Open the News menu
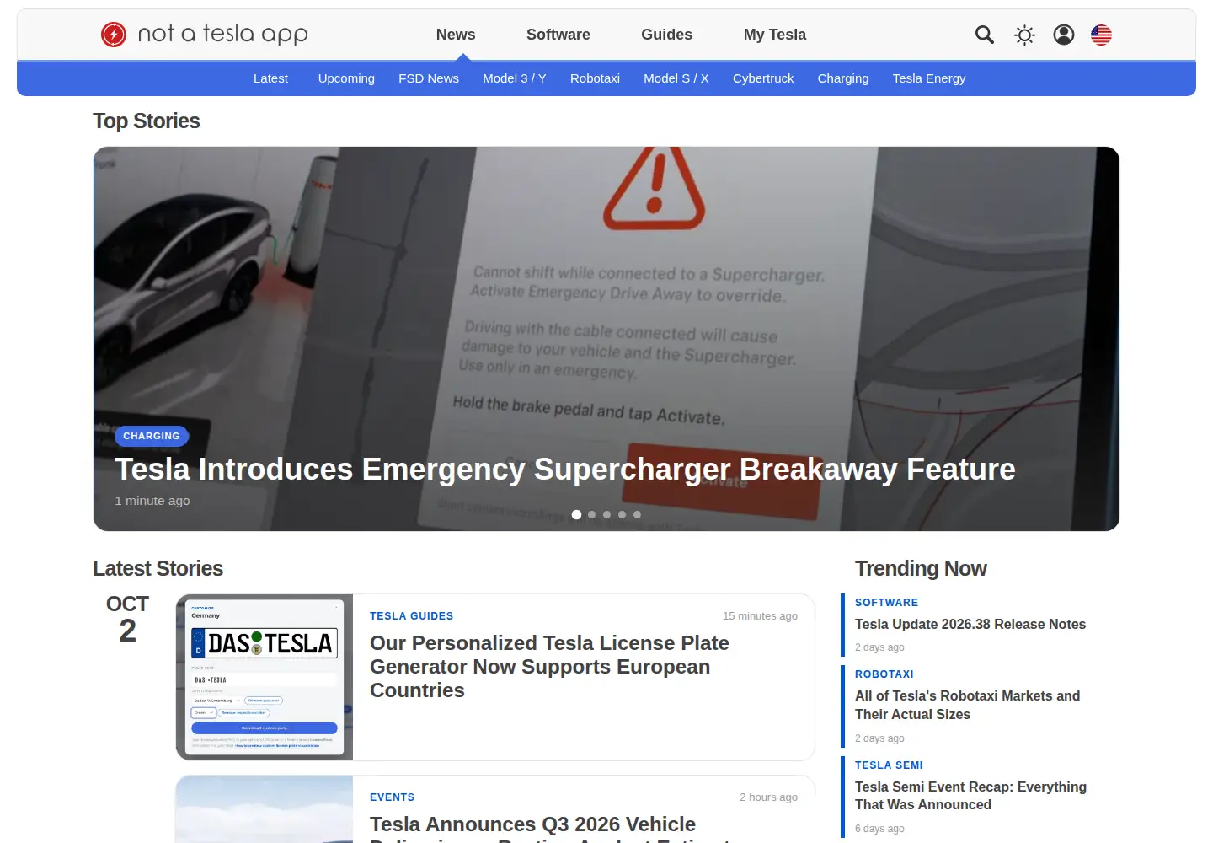 tap(456, 35)
